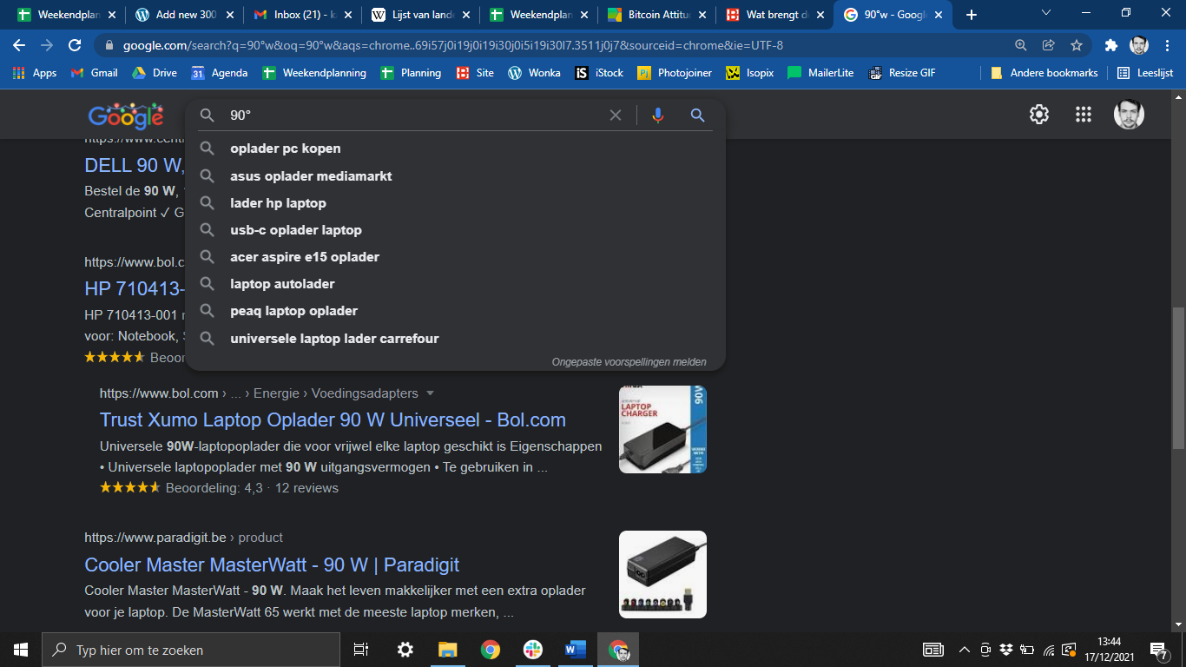1186x667 pixels.
Task: Bookmark this page with the star icon
Action: tap(1077, 45)
